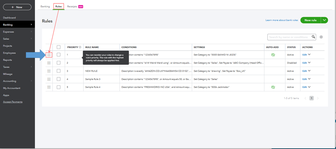This screenshot has width=336, height=149.
Task: Click the drag handle for NEW RULE row
Action: (49, 71)
